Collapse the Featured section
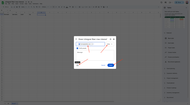 click(x=165, y=33)
